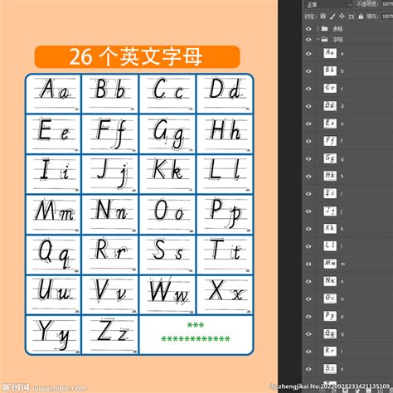The width and height of the screenshot is (393, 393).
Task: Select the Jj thumbnail of layer j
Action: [x=330, y=211]
